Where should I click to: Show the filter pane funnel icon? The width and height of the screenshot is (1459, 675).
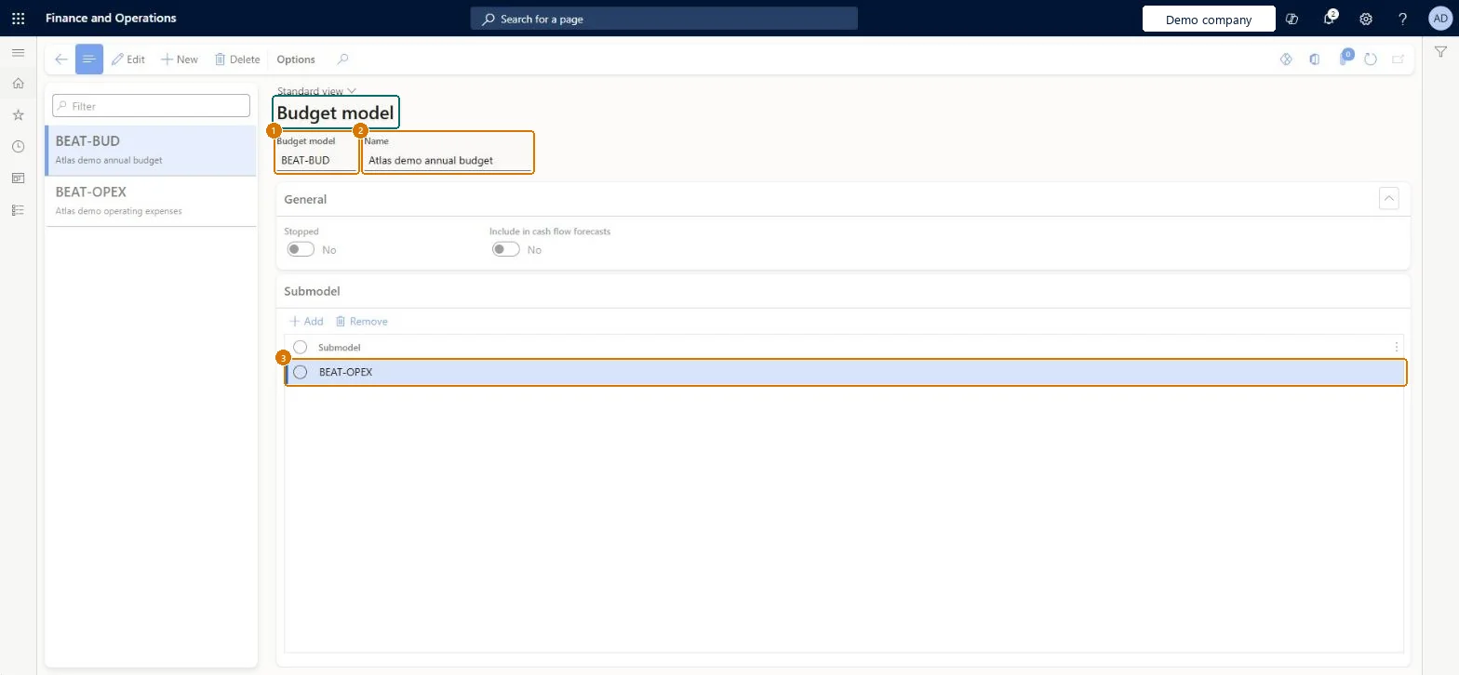[1440, 53]
